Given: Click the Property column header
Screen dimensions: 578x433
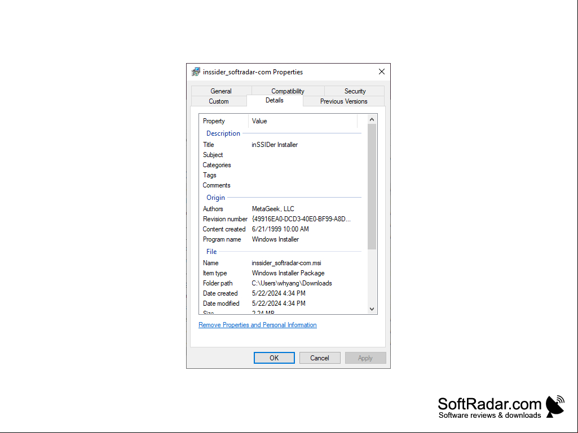Looking at the screenshot, I should pyautogui.click(x=224, y=121).
